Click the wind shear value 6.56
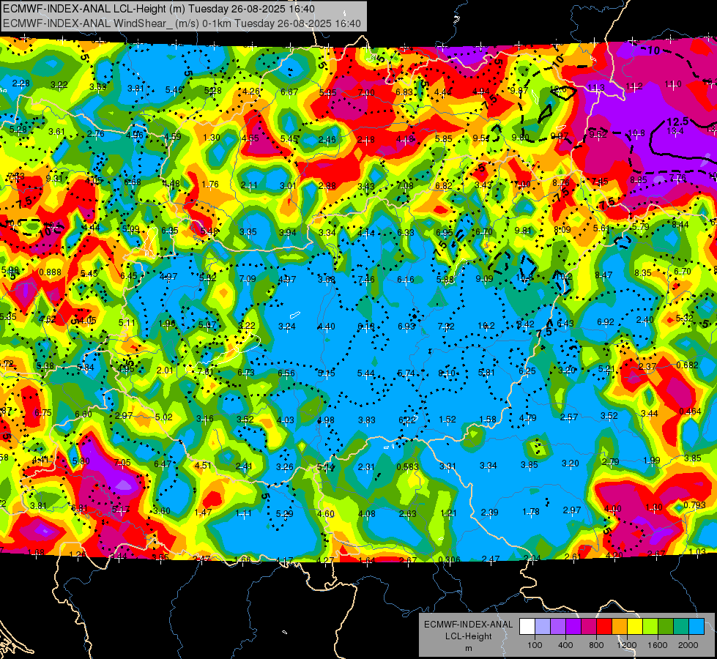Screen dimensions: 717x659 tap(286, 373)
